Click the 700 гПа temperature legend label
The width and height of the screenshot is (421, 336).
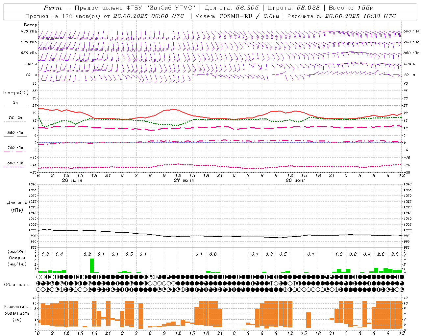(x=15, y=148)
